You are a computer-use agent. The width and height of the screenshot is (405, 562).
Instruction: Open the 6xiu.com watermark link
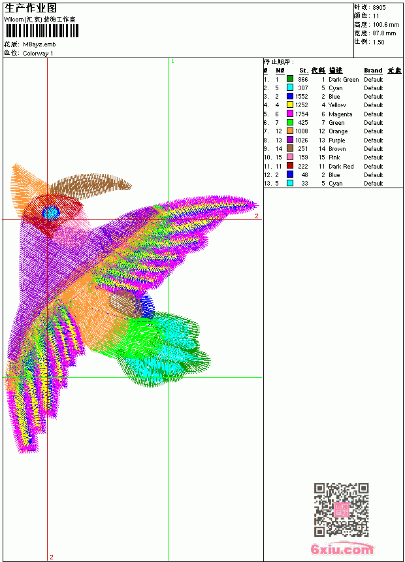[x=342, y=549]
